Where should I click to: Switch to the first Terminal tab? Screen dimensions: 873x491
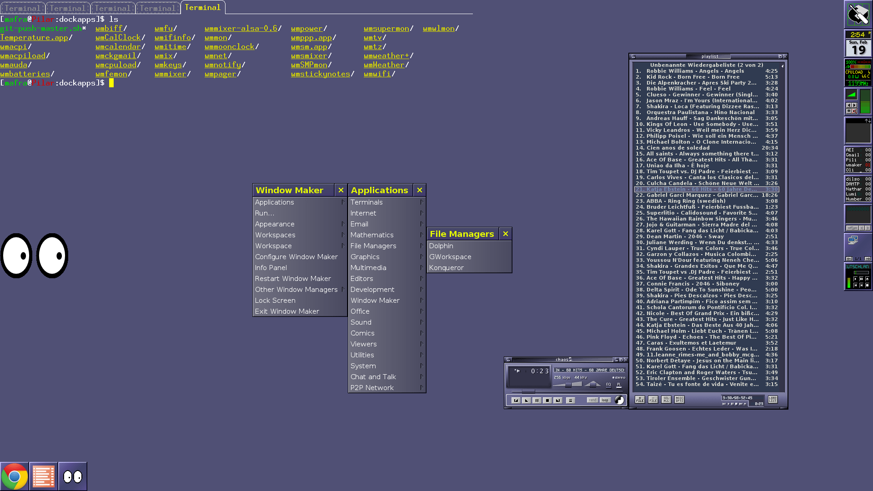point(22,8)
